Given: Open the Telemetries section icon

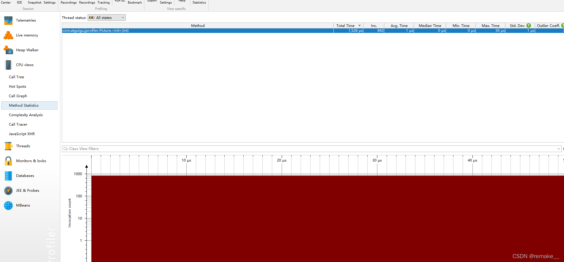Looking at the screenshot, I should click(x=8, y=20).
